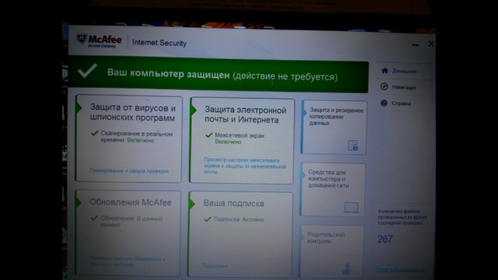498x280 pixels.
Task: Open the Подробнее link under subscription
Action: (215, 266)
